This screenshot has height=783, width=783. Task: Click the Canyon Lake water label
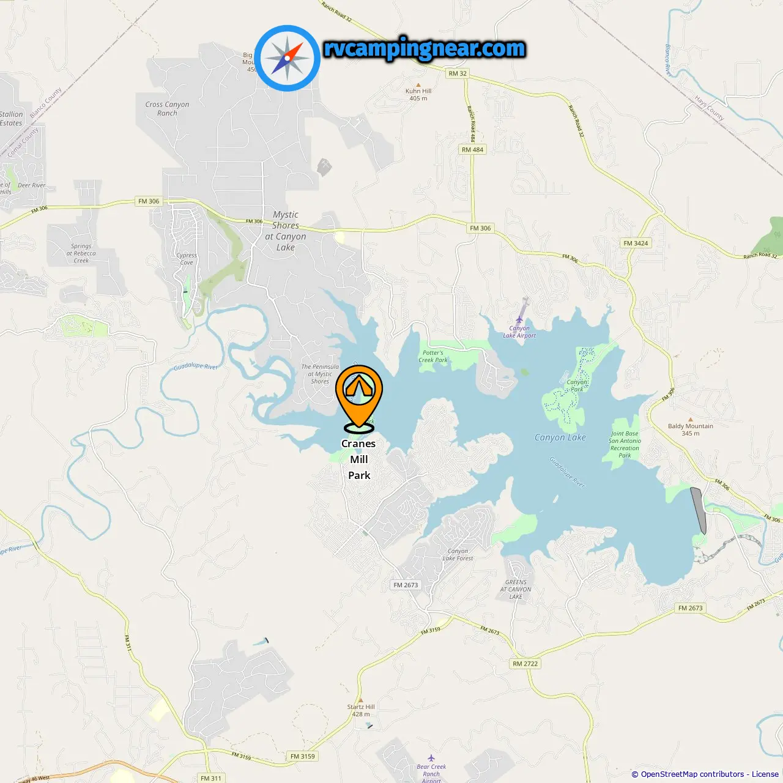pyautogui.click(x=560, y=437)
